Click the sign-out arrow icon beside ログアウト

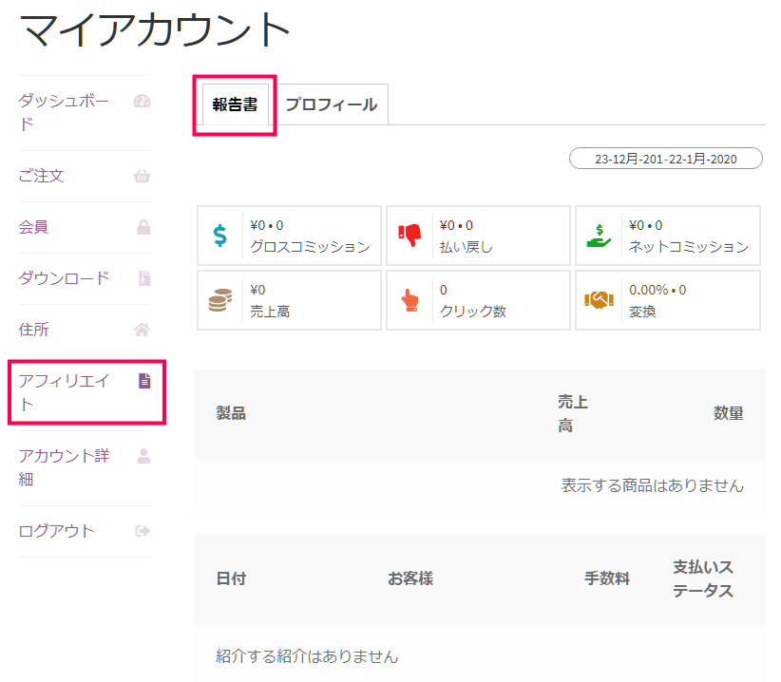tap(143, 531)
